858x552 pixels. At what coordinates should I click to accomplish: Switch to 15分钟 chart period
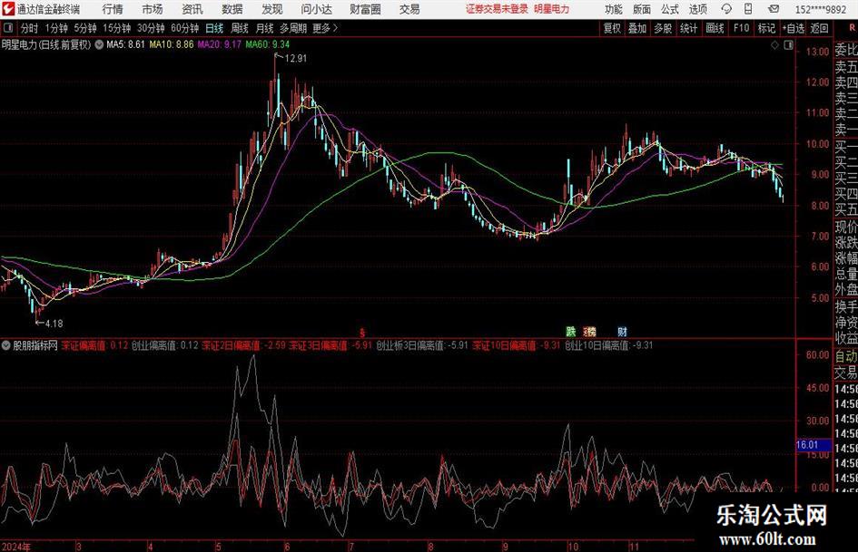click(117, 28)
